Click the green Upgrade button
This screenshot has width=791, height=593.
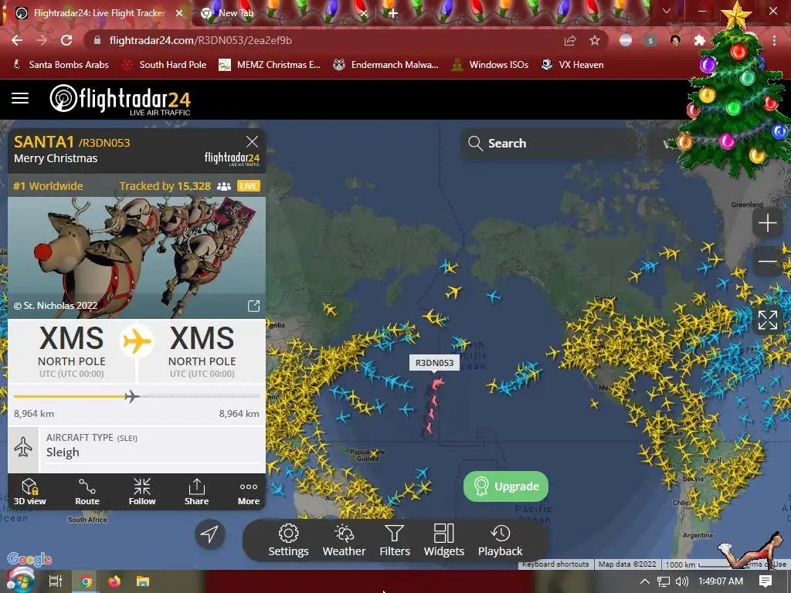(x=506, y=486)
